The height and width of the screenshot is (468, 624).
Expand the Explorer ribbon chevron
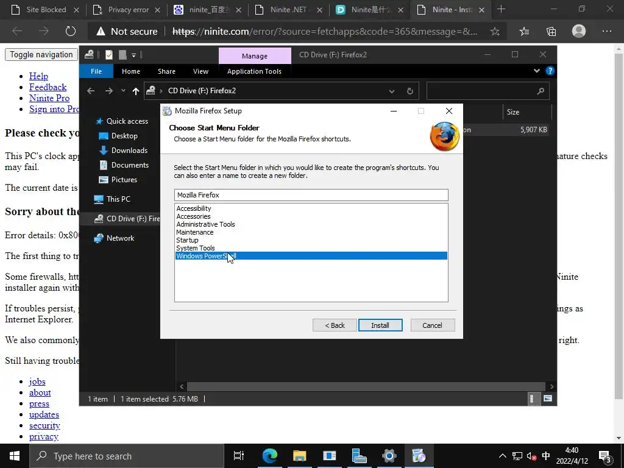537,71
